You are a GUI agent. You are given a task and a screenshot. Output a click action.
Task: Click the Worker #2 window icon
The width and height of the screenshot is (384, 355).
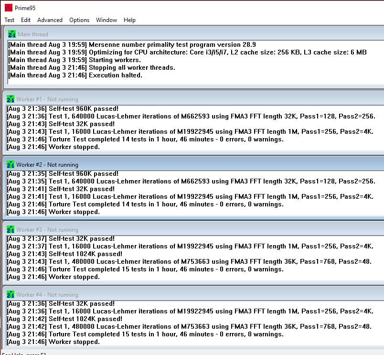tap(11, 164)
